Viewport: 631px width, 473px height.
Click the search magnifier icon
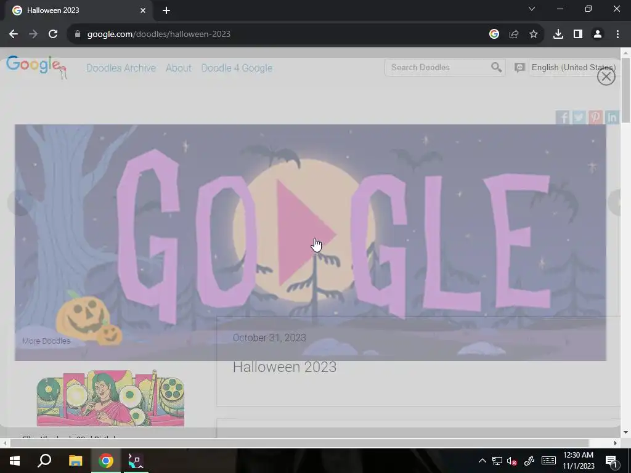[x=496, y=68]
